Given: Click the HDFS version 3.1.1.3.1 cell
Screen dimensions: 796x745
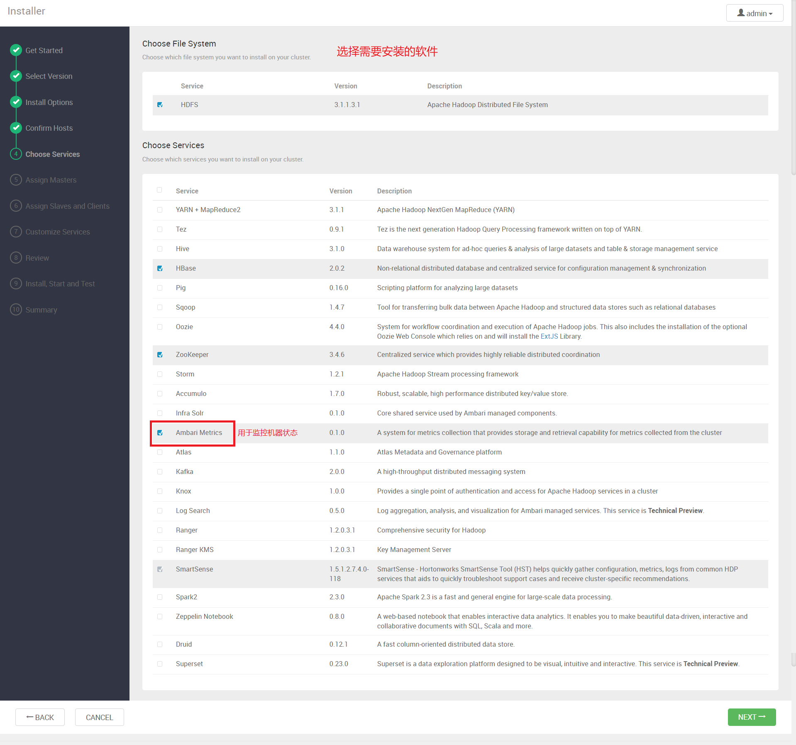Looking at the screenshot, I should click(347, 105).
